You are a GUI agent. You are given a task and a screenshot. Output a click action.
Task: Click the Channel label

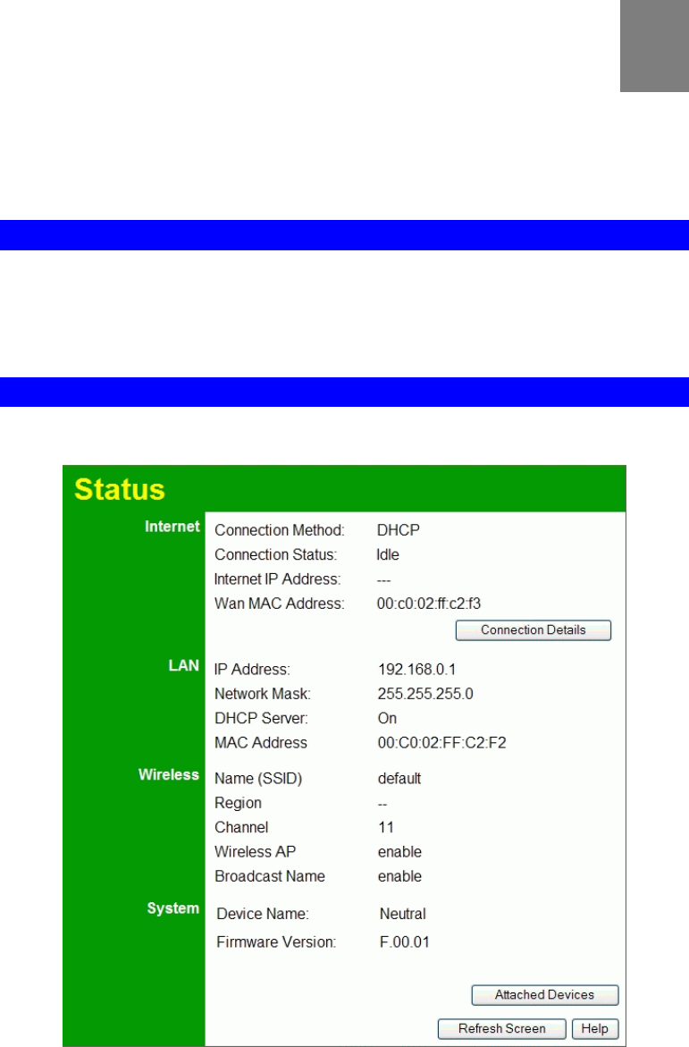(x=241, y=827)
